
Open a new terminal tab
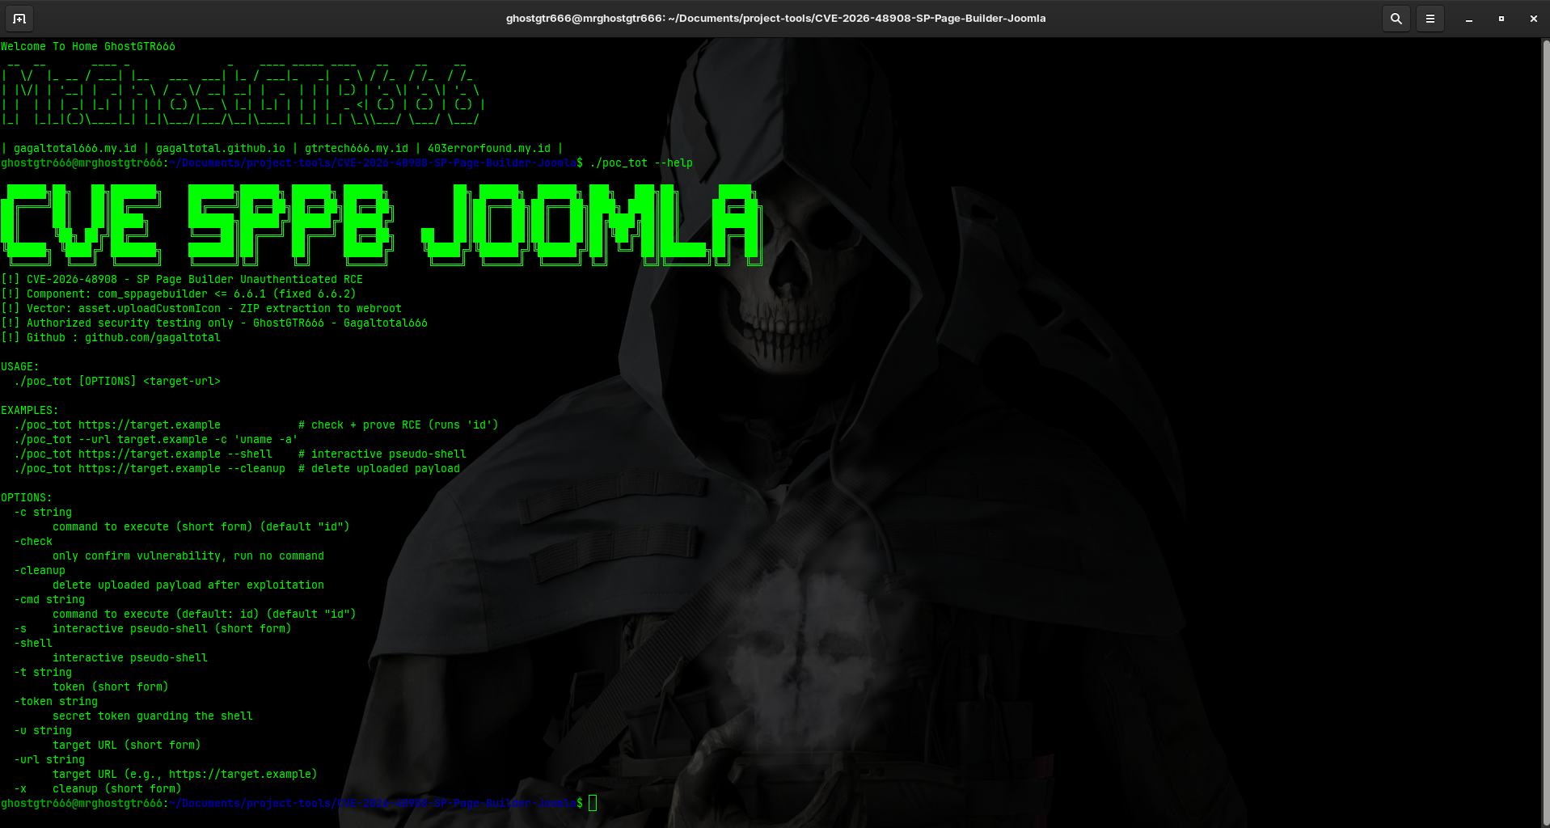point(19,18)
